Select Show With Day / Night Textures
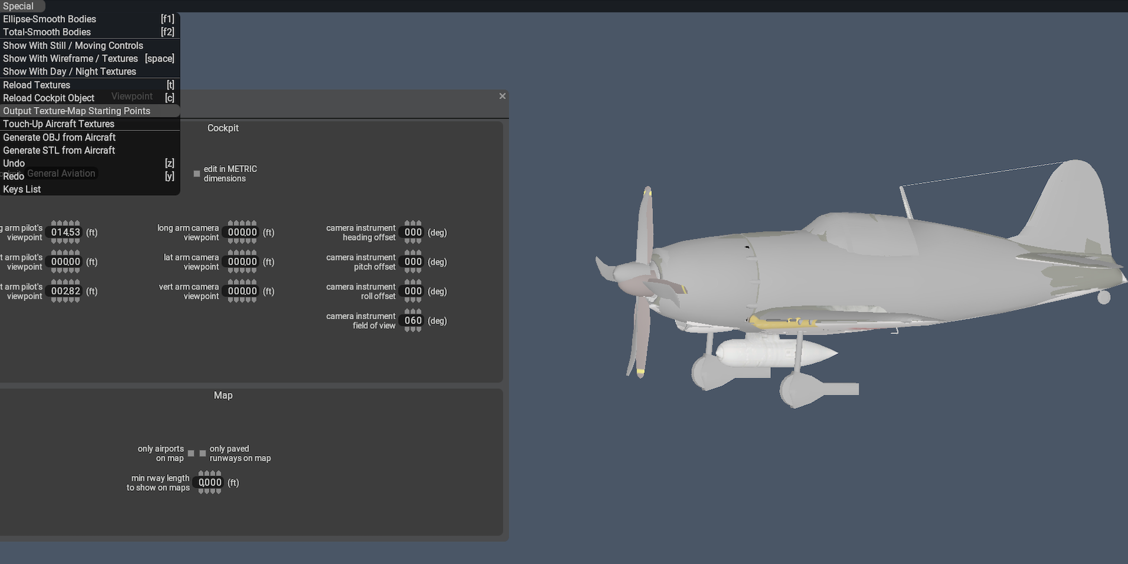1128x564 pixels. [70, 71]
